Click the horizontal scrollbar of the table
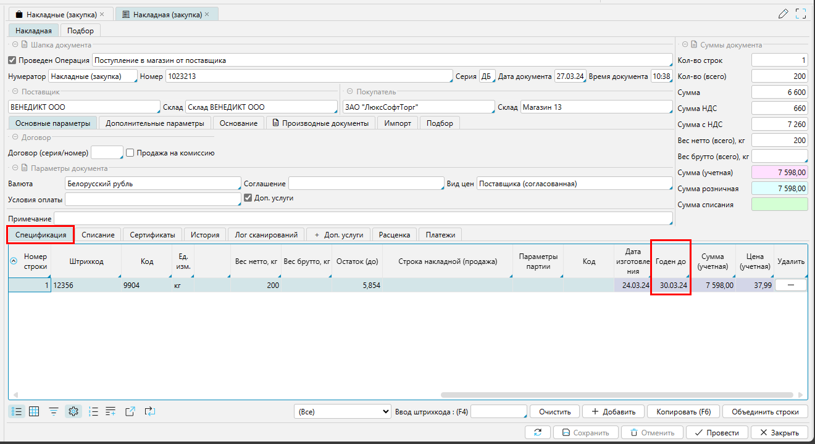The width and height of the screenshot is (815, 444). coord(617,395)
